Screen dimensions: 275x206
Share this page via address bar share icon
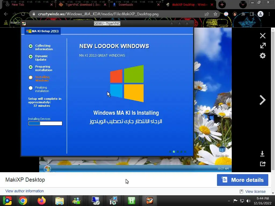coord(207,14)
